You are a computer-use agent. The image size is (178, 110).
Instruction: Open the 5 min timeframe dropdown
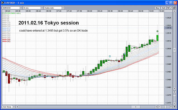(x=42, y=8)
